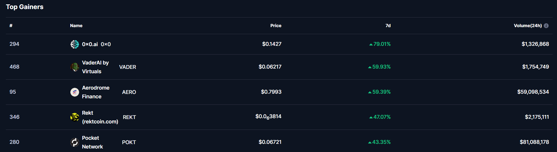Sort by the Name column header
Viewport: 557px width, 152px height.
pyautogui.click(x=76, y=26)
